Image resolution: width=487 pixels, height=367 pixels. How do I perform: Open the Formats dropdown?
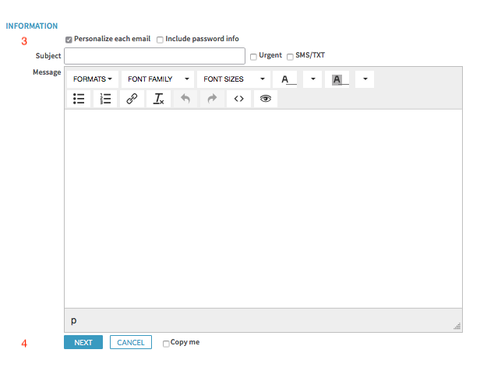click(93, 79)
